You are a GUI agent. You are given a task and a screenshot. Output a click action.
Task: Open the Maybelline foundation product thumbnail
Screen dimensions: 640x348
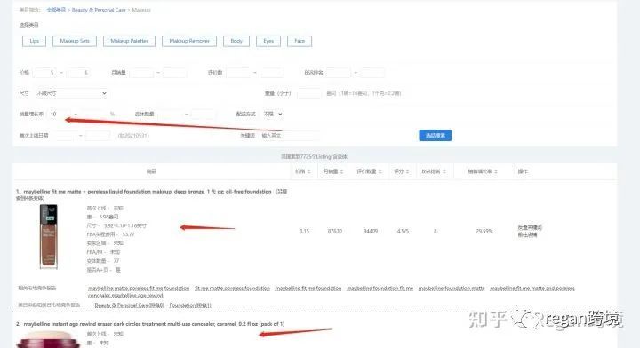click(49, 237)
